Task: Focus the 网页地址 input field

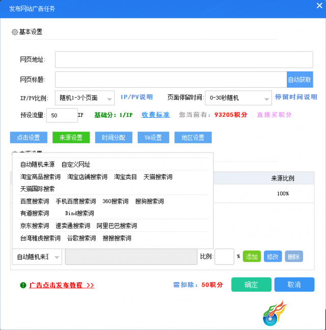Action: [184, 60]
